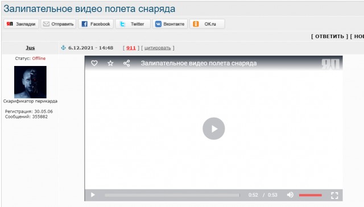Click the anchor permalink icon beside post date
The width and height of the screenshot is (364, 207).
(x=63, y=48)
